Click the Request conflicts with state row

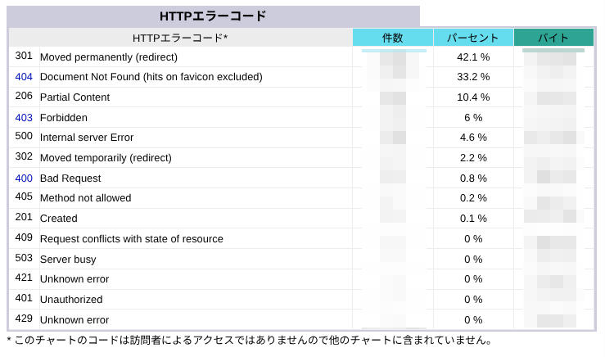pos(301,238)
